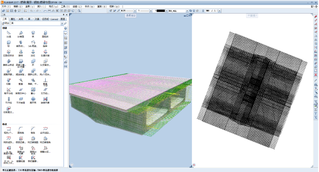
Task: Select the sphere 球 tool
Action: pyautogui.click(x=8, y=43)
